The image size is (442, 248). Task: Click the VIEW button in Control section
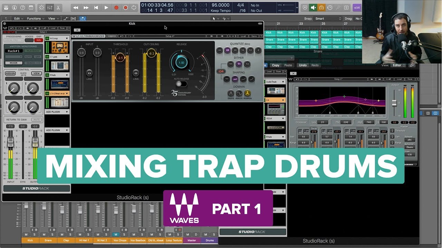point(36,73)
